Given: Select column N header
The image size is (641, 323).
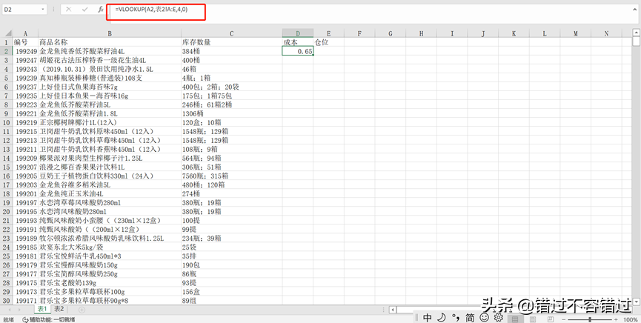Looking at the screenshot, I should tap(606, 34).
